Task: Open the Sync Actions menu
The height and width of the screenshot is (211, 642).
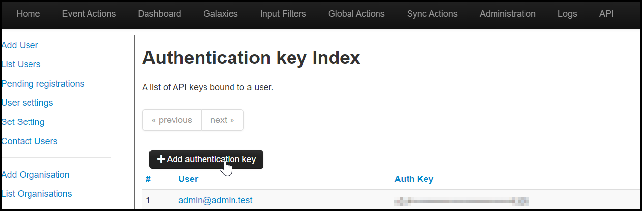Action: click(432, 14)
